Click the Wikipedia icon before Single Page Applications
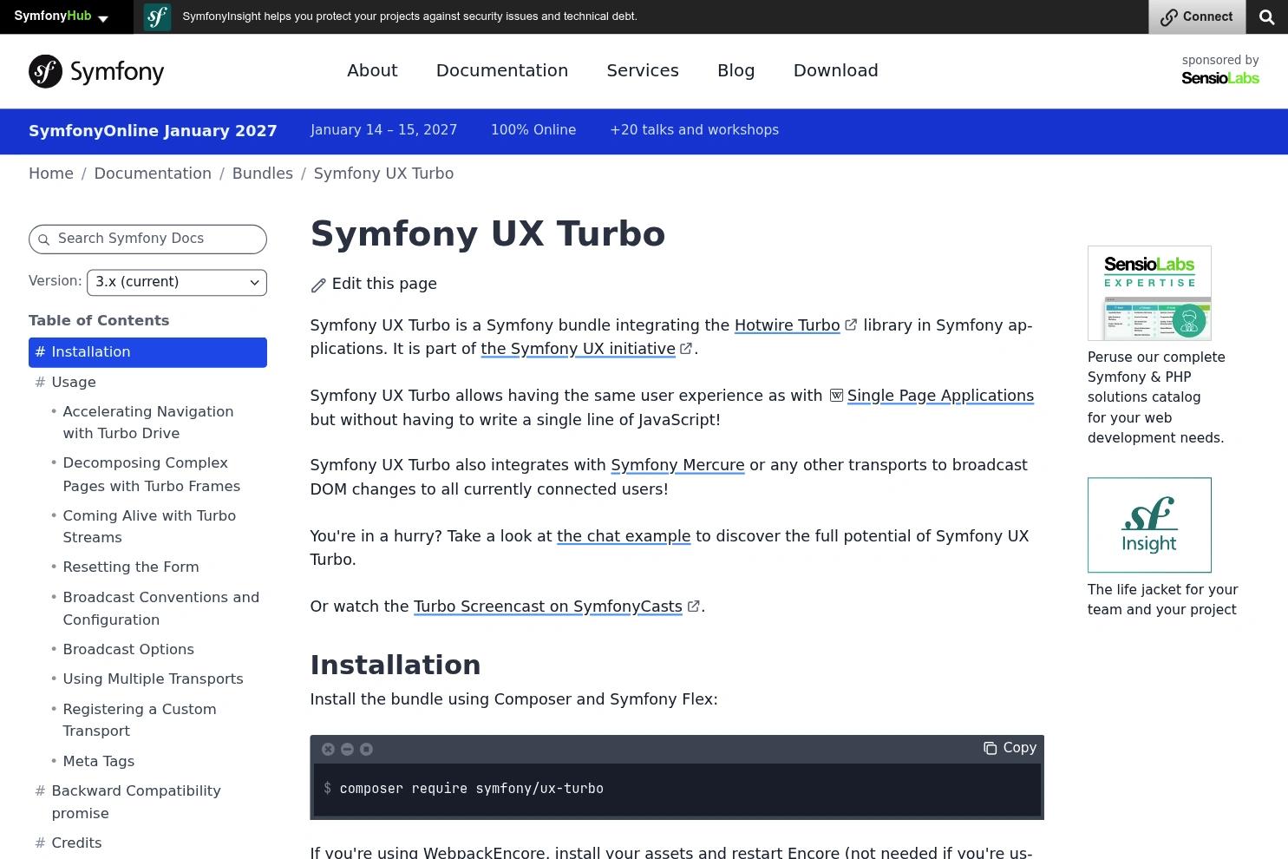 pos(837,396)
